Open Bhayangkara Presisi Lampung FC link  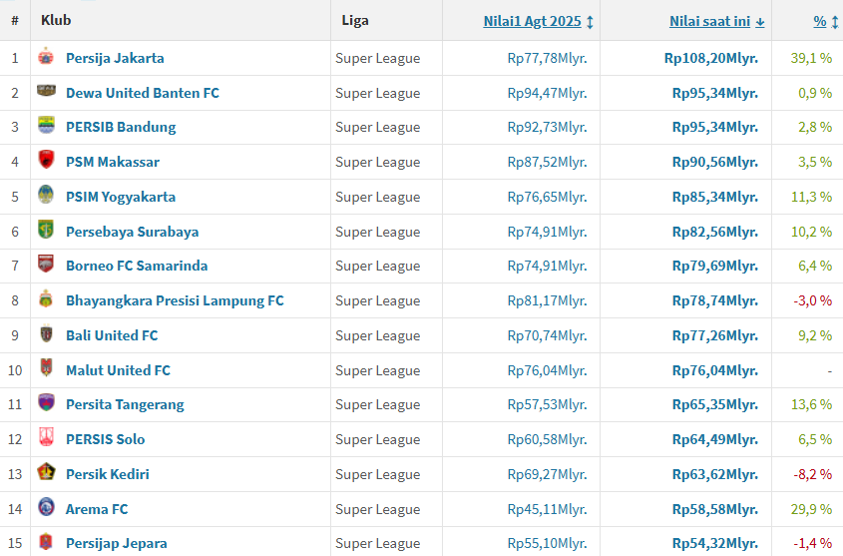coord(175,300)
